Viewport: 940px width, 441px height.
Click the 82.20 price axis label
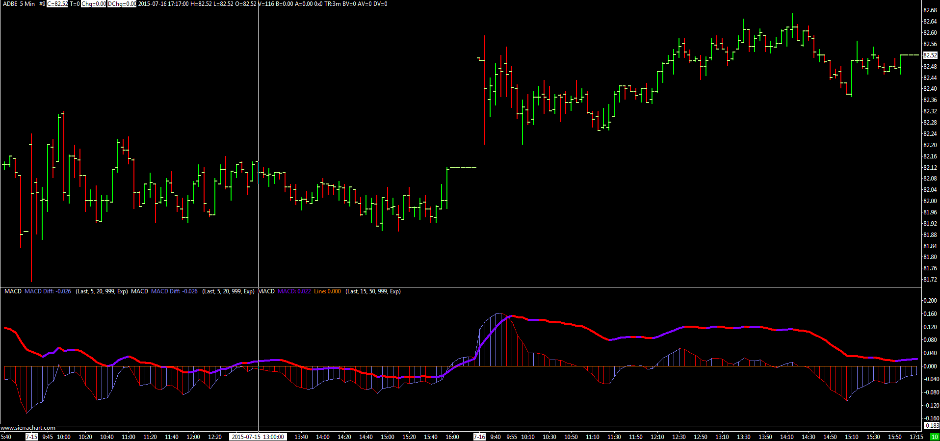pyautogui.click(x=930, y=145)
